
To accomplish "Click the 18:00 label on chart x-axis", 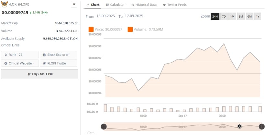I will (x=143, y=116).
